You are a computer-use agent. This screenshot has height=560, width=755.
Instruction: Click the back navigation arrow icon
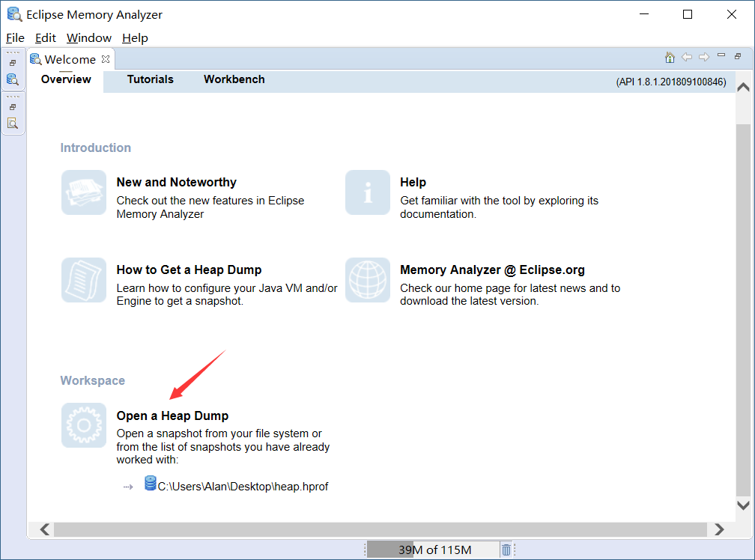(687, 57)
